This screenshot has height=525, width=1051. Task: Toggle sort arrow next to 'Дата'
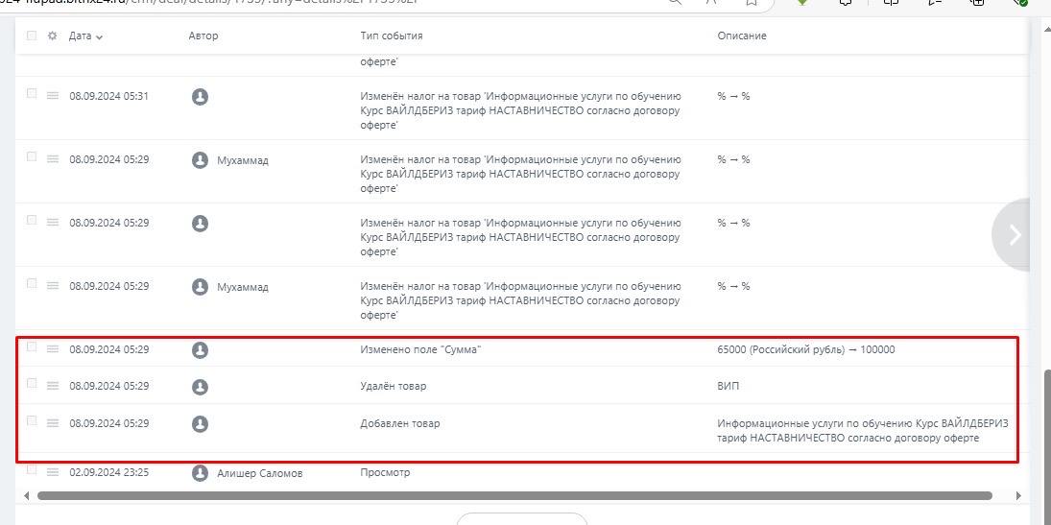coord(100,37)
